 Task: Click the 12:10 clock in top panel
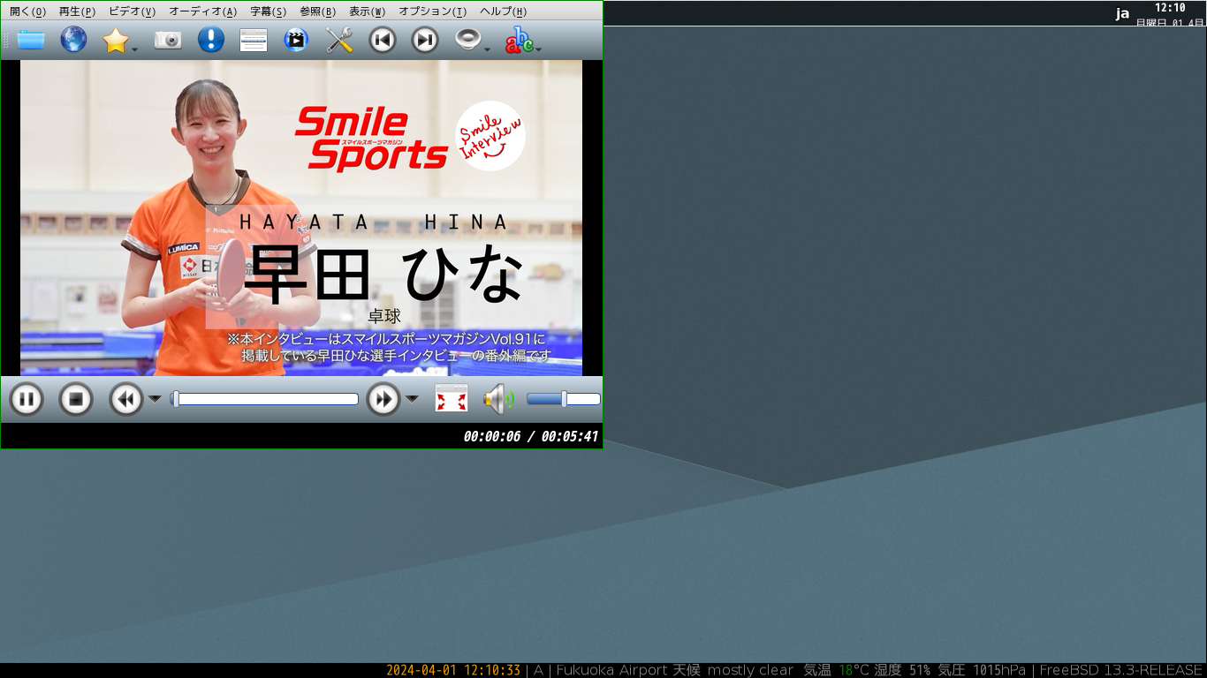tap(1170, 7)
